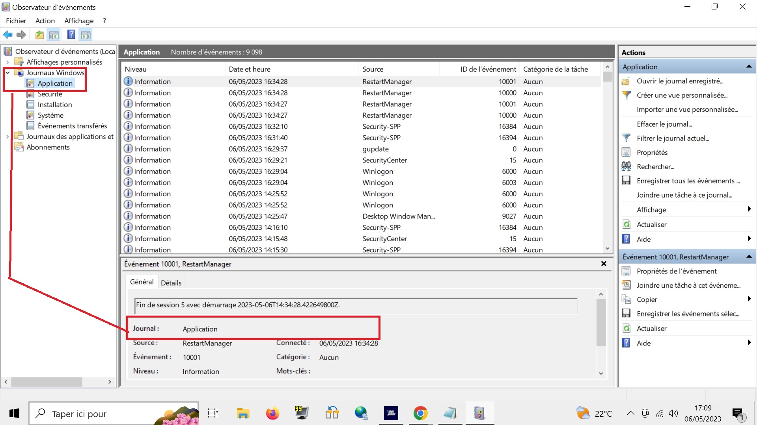The width and height of the screenshot is (757, 425).
Task: Click the binoculars Rechercher icon
Action: pyautogui.click(x=626, y=166)
